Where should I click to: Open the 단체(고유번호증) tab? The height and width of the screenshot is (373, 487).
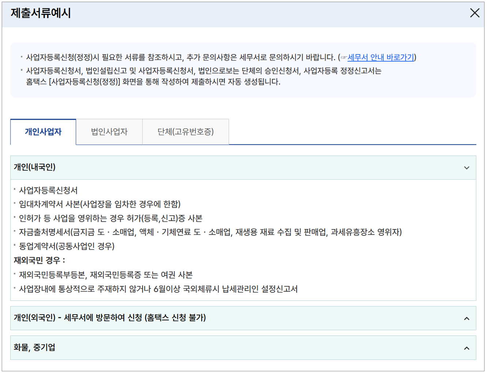click(185, 132)
